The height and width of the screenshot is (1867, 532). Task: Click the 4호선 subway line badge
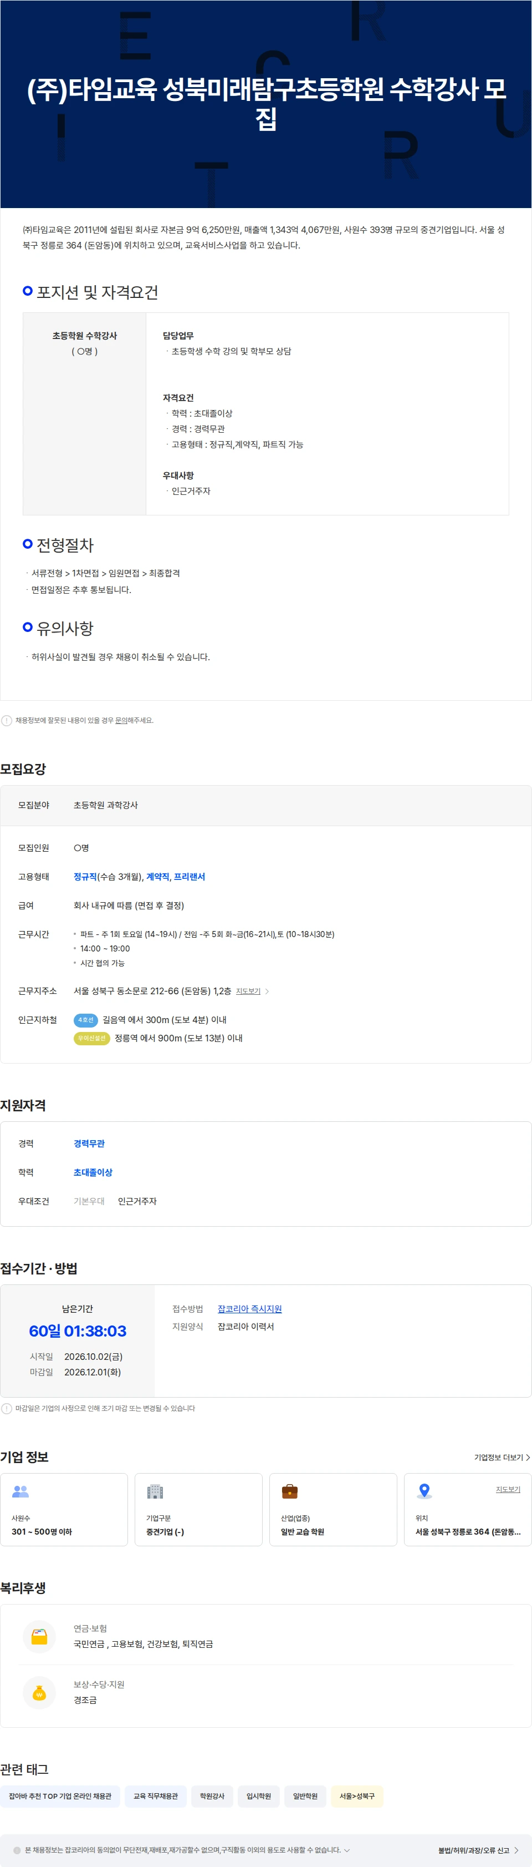click(x=85, y=1020)
